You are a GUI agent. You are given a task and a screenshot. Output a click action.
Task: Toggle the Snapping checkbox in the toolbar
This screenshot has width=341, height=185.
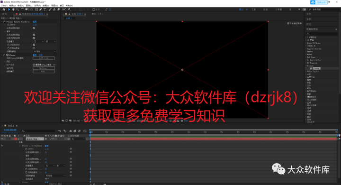[93, 9]
